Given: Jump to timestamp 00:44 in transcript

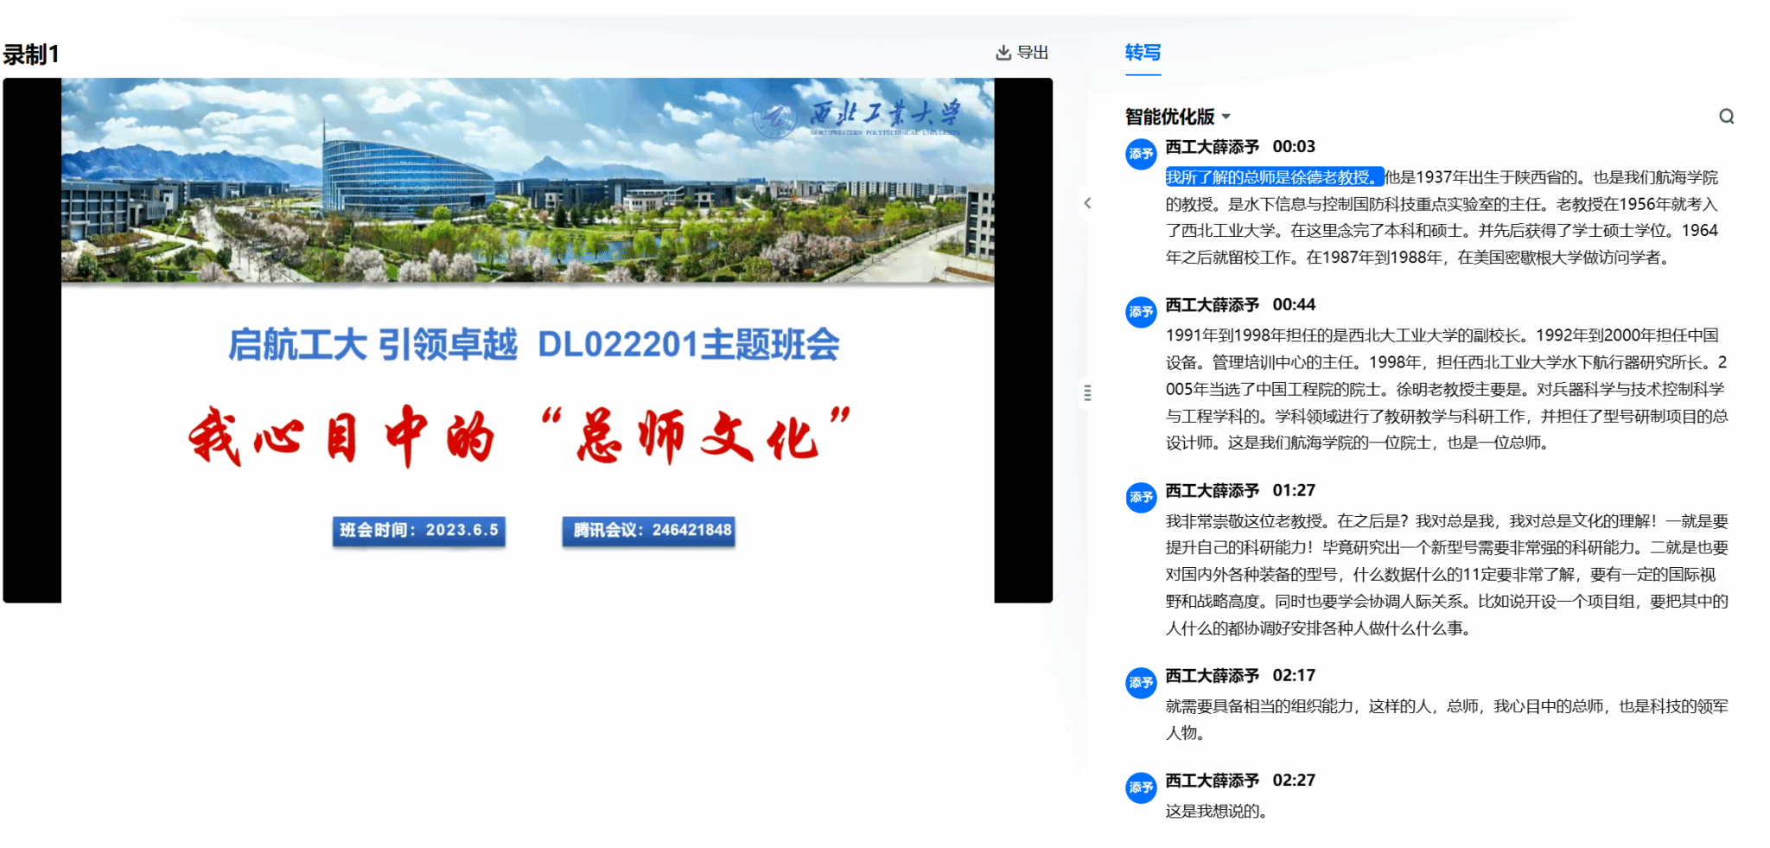Looking at the screenshot, I should click(1293, 305).
